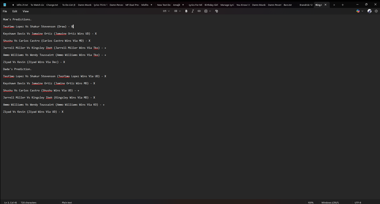Screen dimensions: 380x204
Task: Open the File menu
Action: 5,11
